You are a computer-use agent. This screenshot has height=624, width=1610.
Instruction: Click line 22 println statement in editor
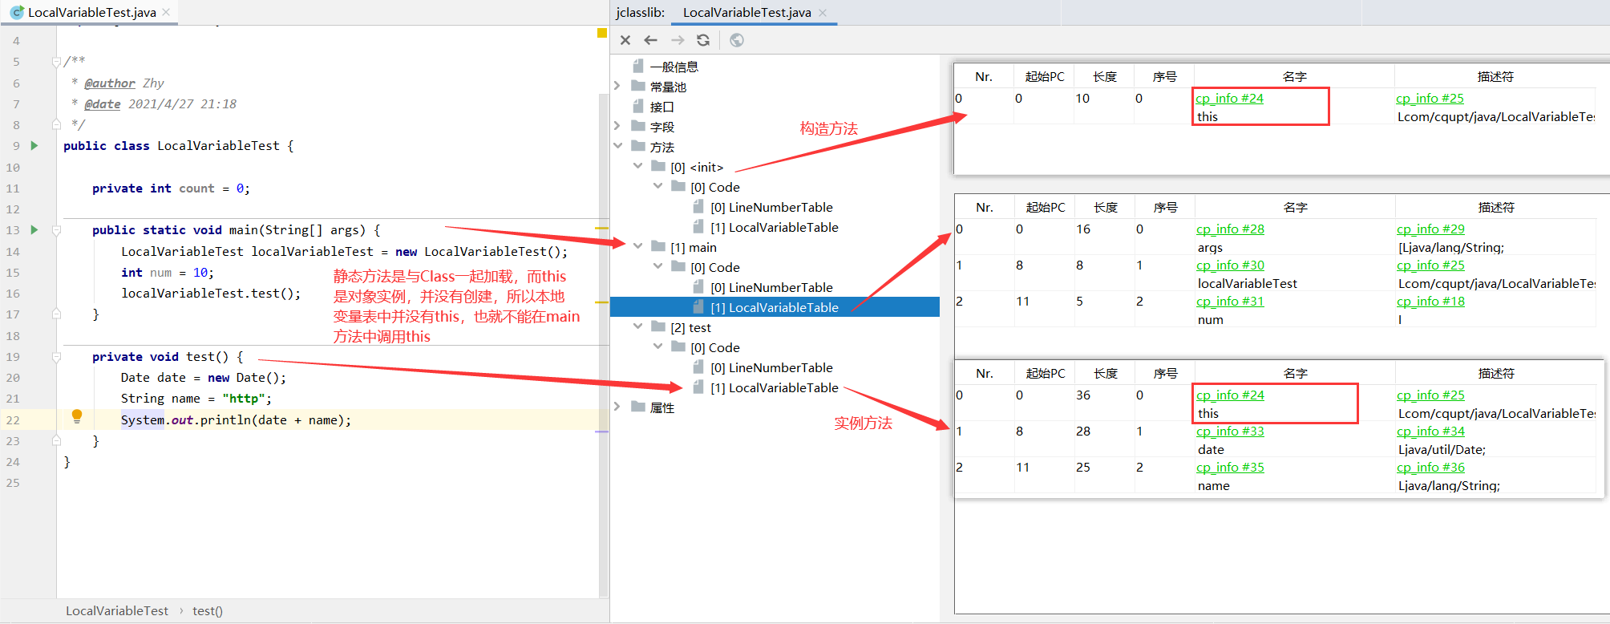[236, 419]
